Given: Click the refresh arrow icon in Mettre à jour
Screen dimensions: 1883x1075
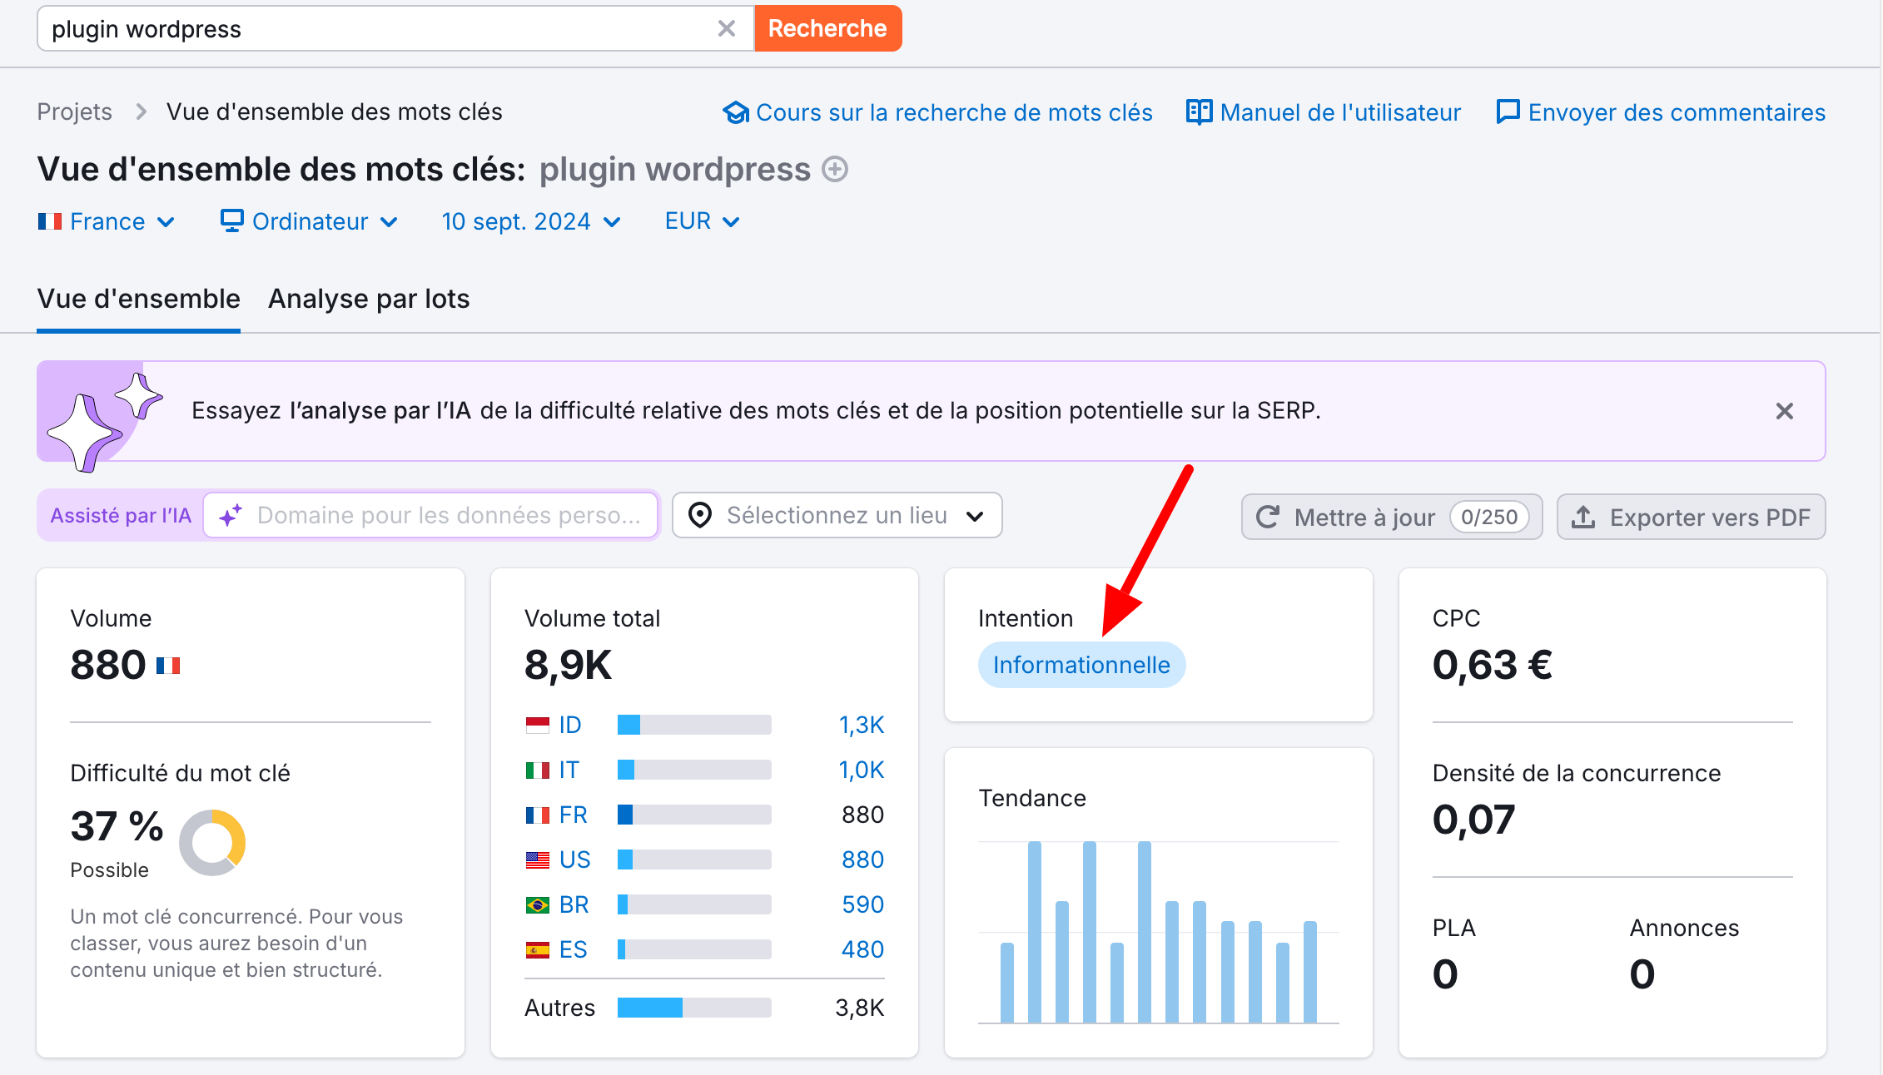Looking at the screenshot, I should 1268,518.
